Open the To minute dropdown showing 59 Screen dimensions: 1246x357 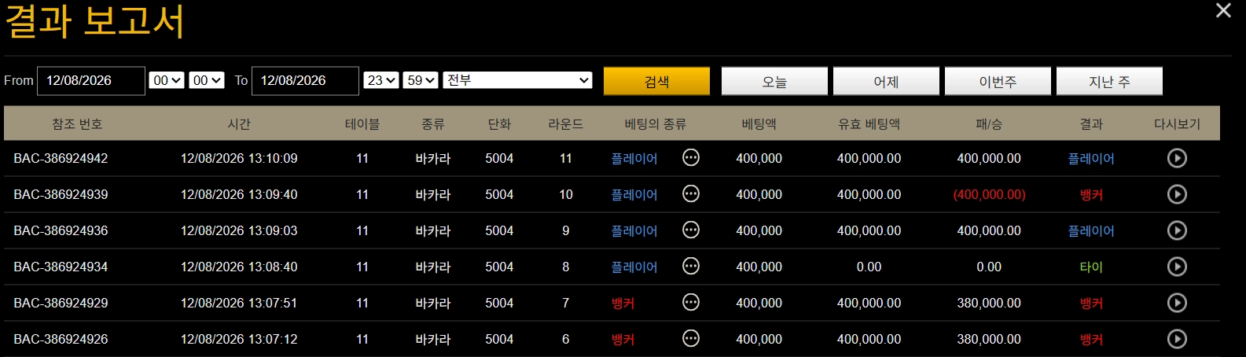pos(420,80)
